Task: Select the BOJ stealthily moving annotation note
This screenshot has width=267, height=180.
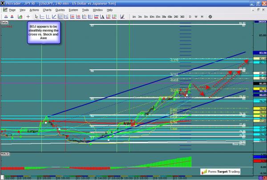Action: [x=44, y=32]
